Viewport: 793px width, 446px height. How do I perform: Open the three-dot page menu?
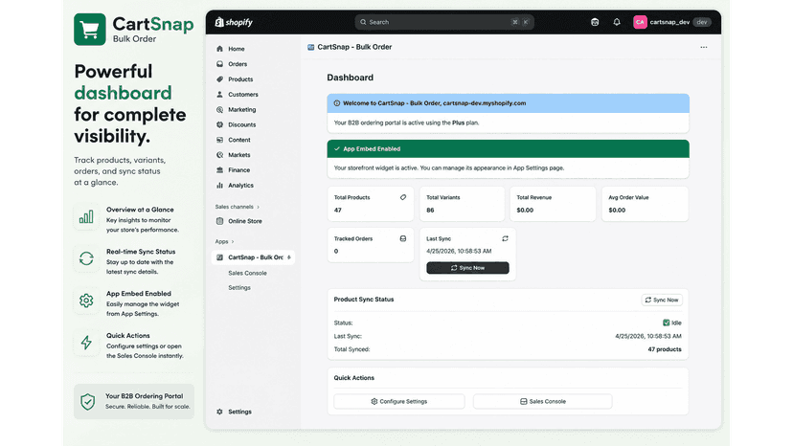click(704, 47)
